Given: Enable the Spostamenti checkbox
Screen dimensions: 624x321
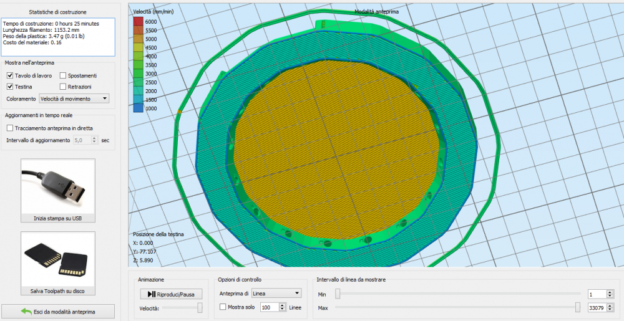Looking at the screenshot, I should [63, 75].
